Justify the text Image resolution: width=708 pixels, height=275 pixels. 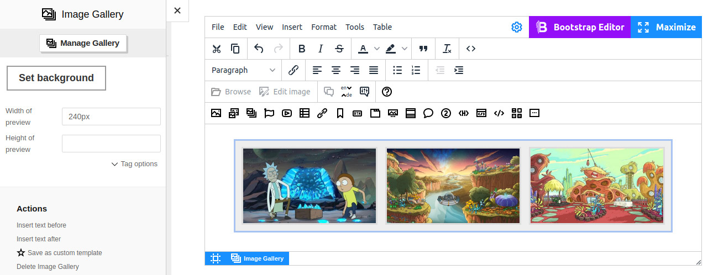374,70
